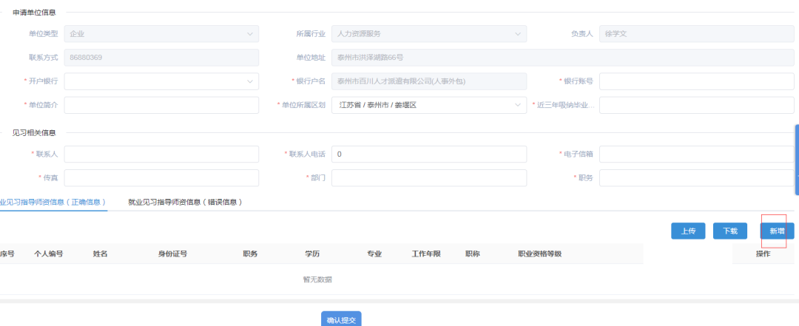Click the 银行账号 input field
The height and width of the screenshot is (326, 799).
click(x=695, y=81)
